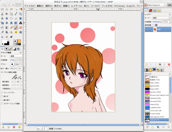This screenshot has width=172, height=132.
Task: Select the Blend gradient tool
Action: pyautogui.click(x=7, y=28)
